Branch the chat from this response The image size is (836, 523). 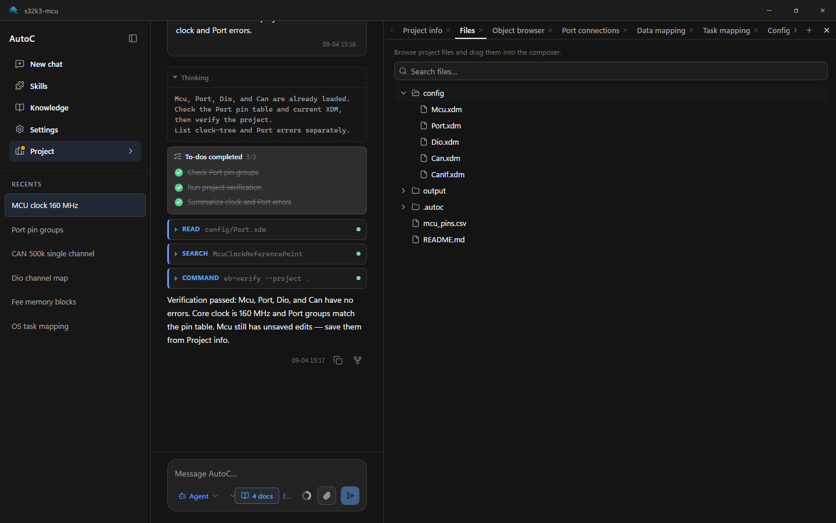click(358, 360)
